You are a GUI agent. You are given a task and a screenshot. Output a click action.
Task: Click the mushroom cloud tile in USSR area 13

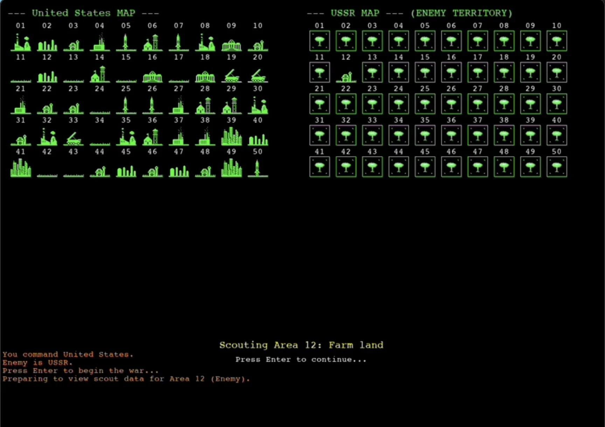pyautogui.click(x=372, y=73)
